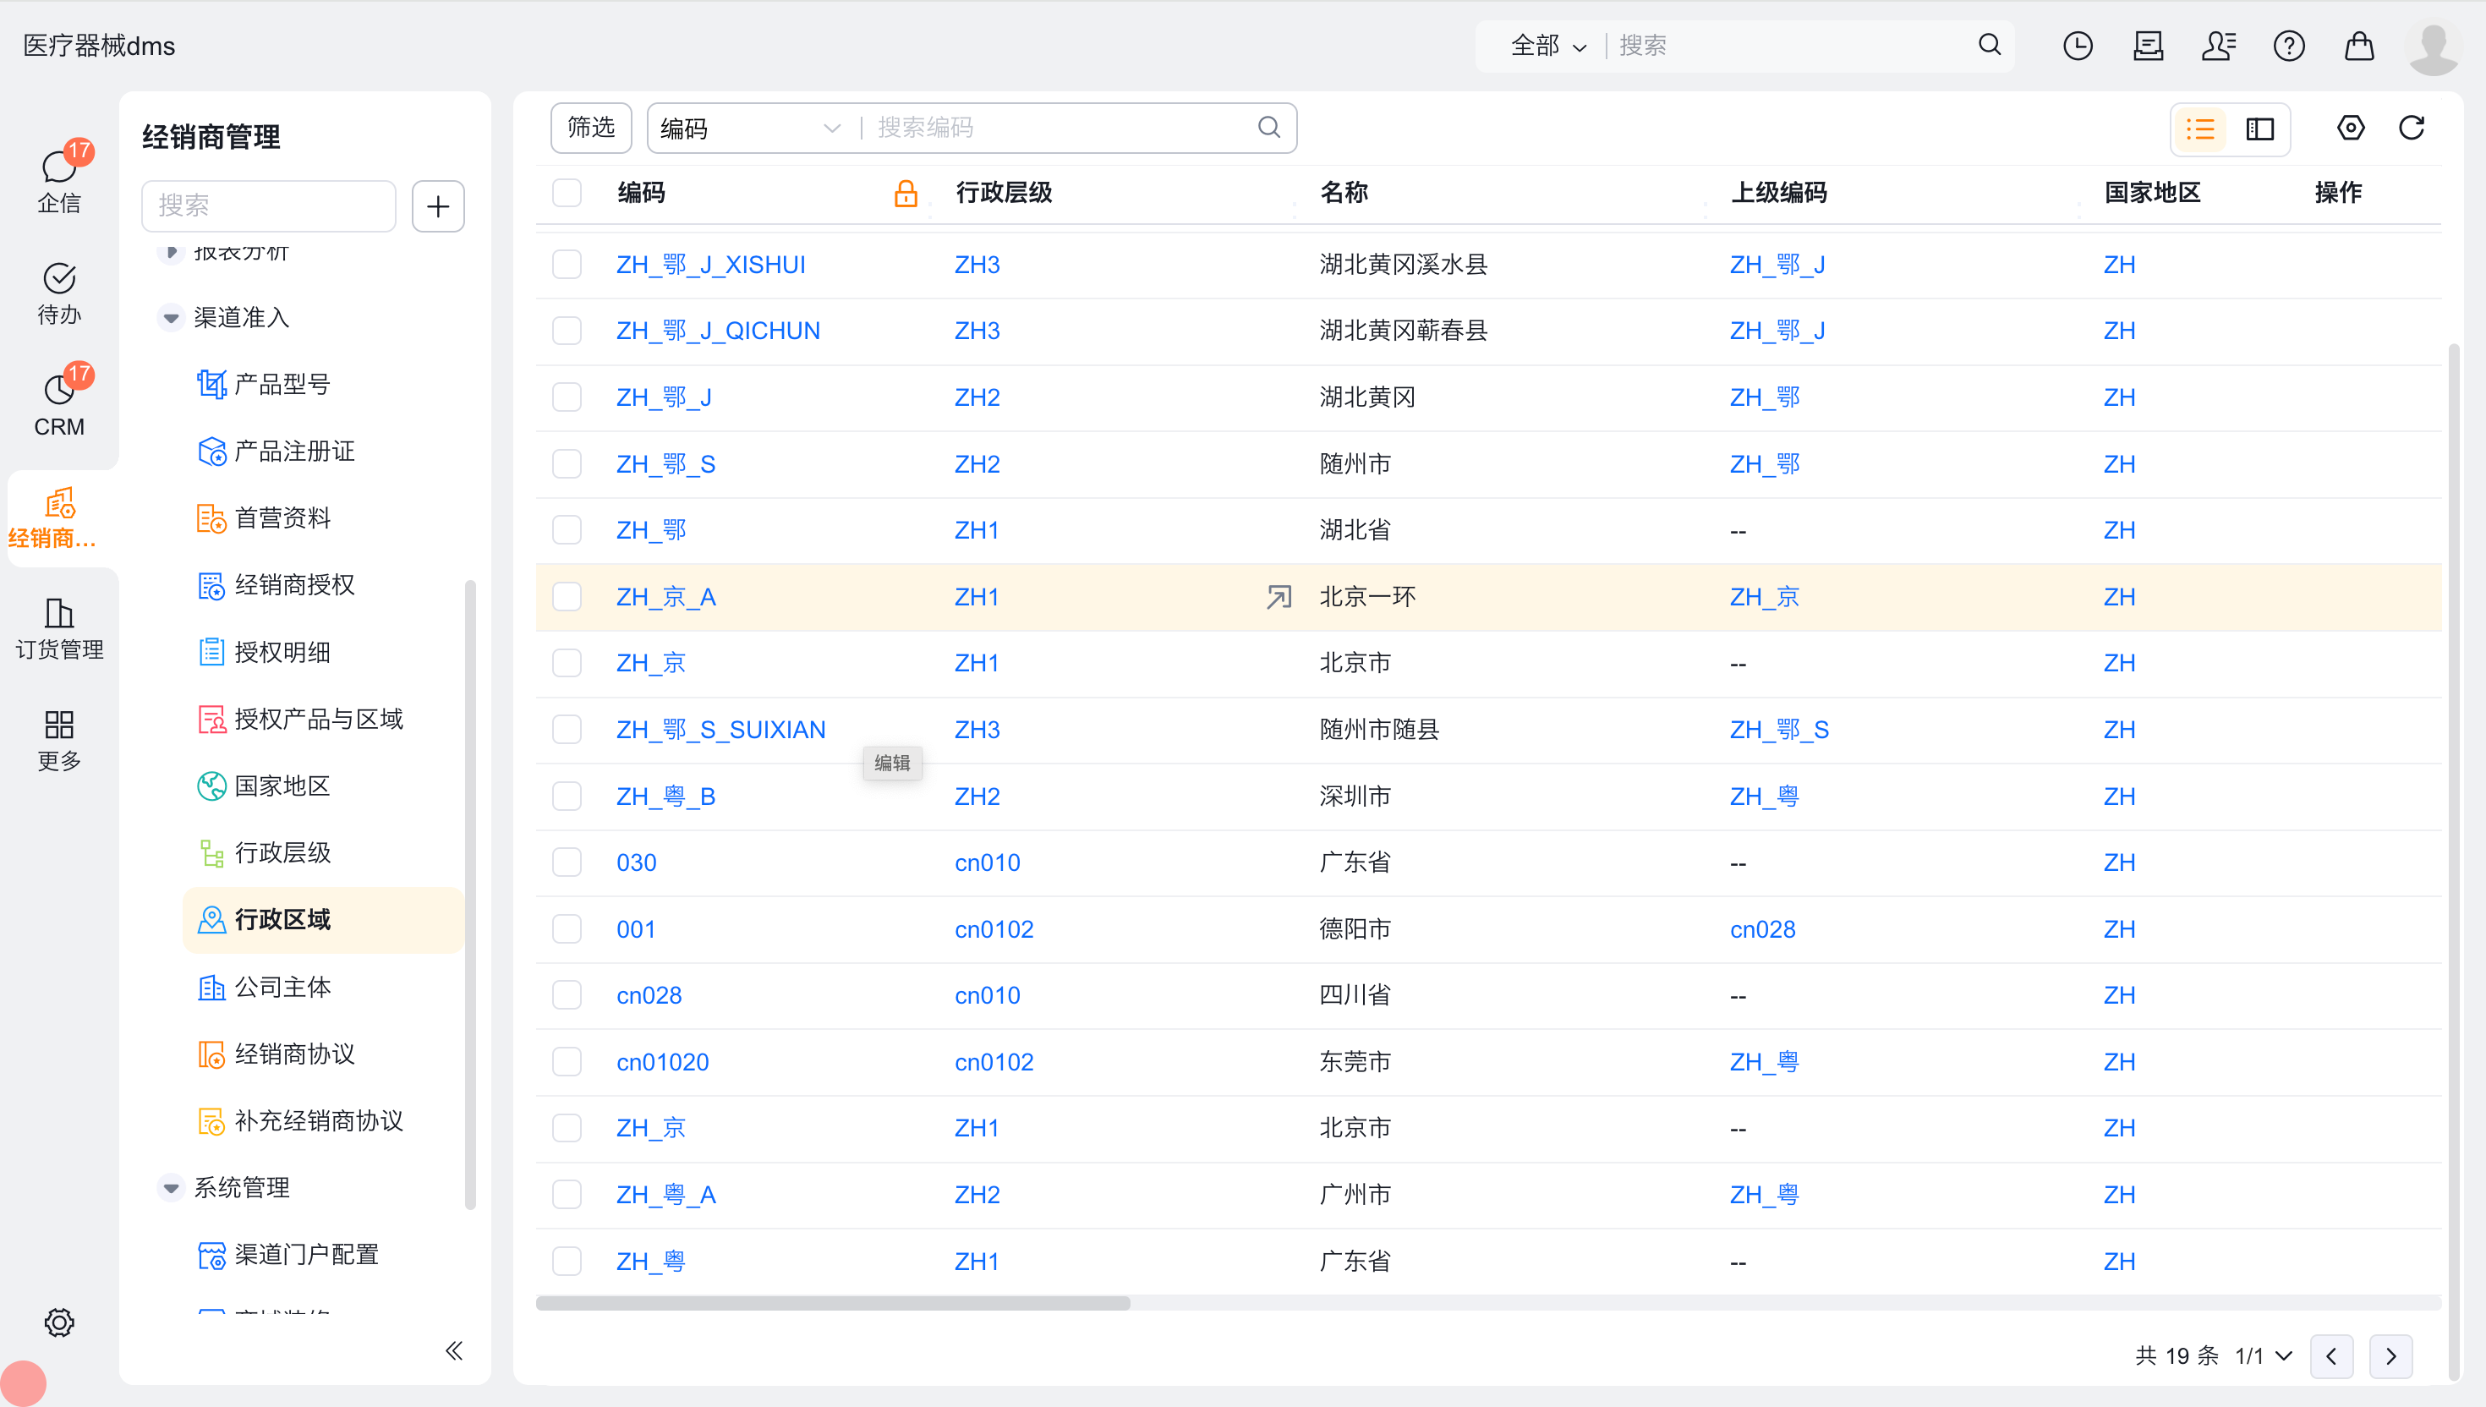Open settings gear in left rail
2486x1407 pixels.
pyautogui.click(x=59, y=1322)
